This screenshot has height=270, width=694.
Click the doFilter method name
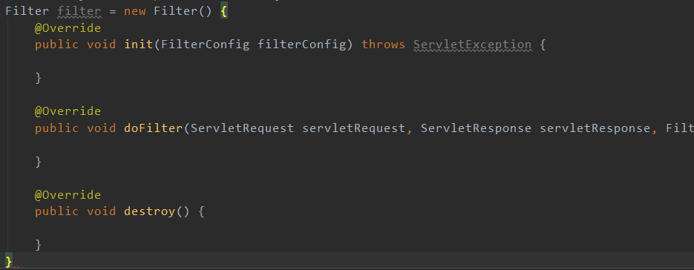(153, 128)
